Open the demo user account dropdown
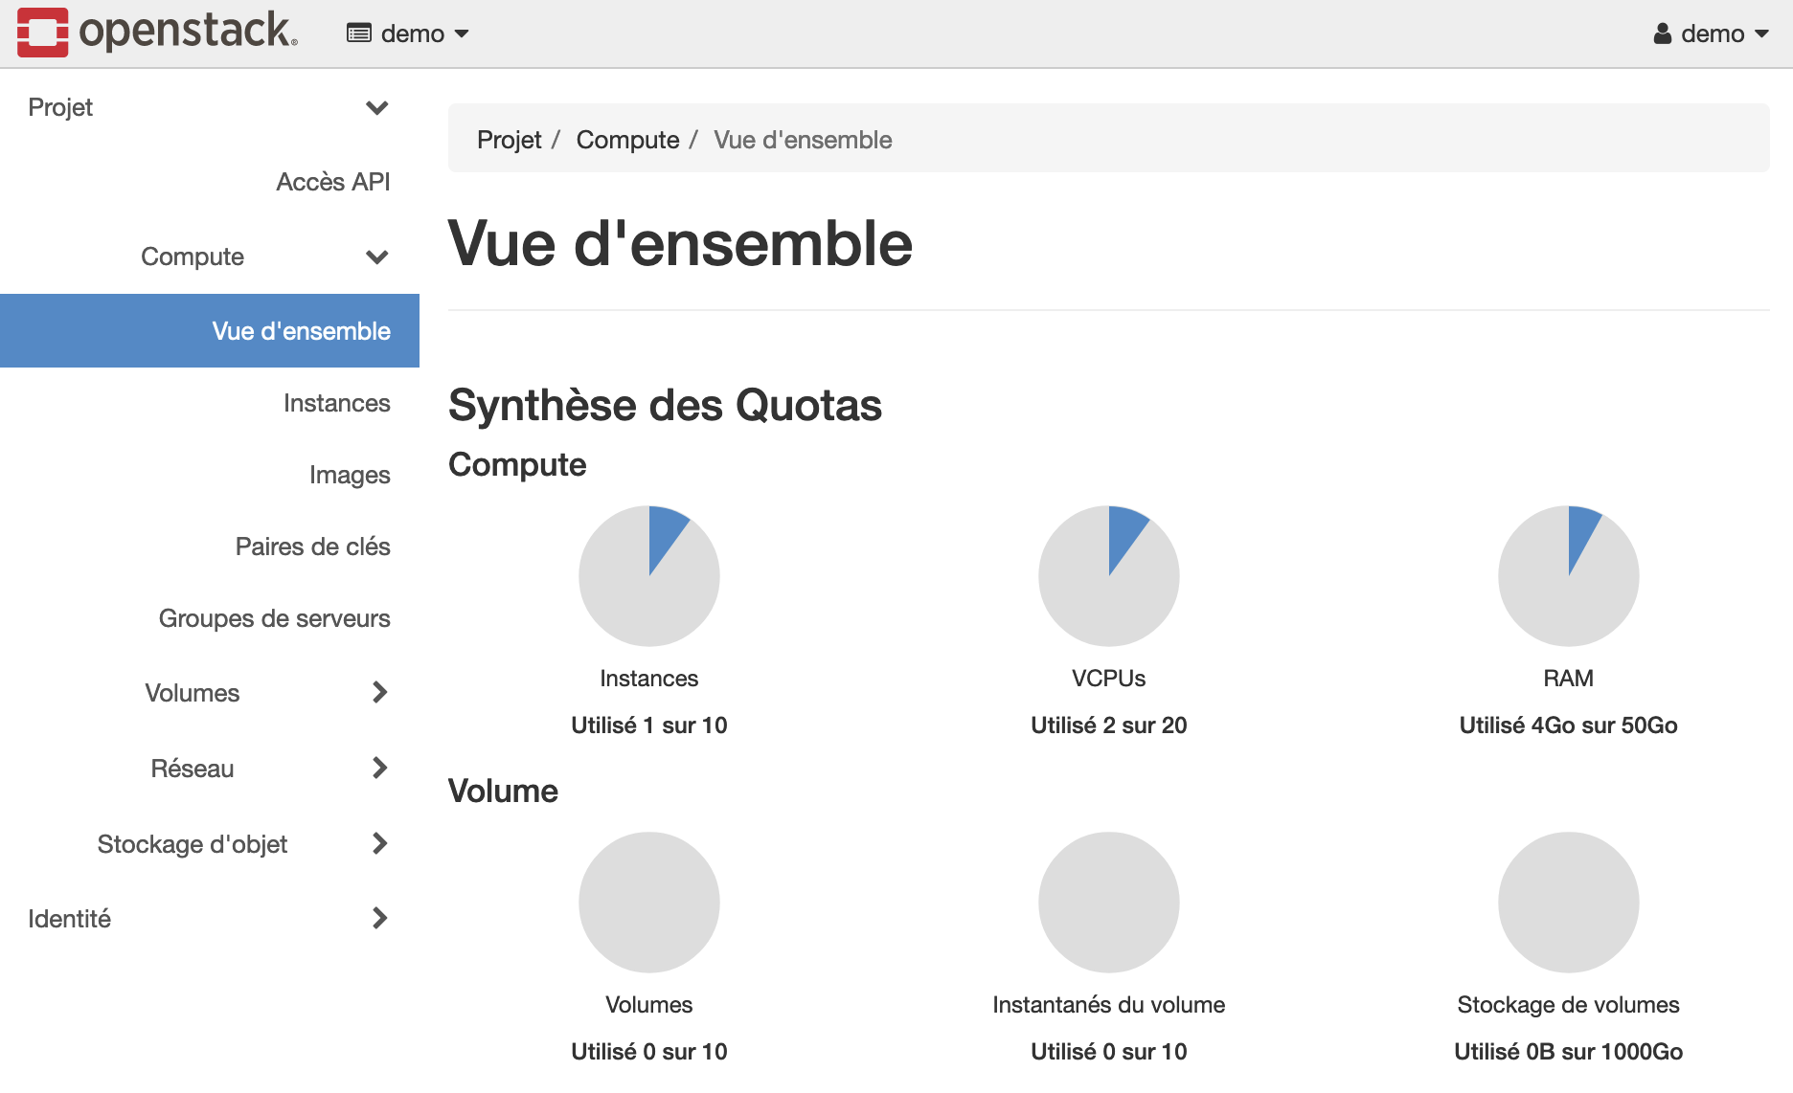Screen dimensions: 1793x1093 point(1714,33)
